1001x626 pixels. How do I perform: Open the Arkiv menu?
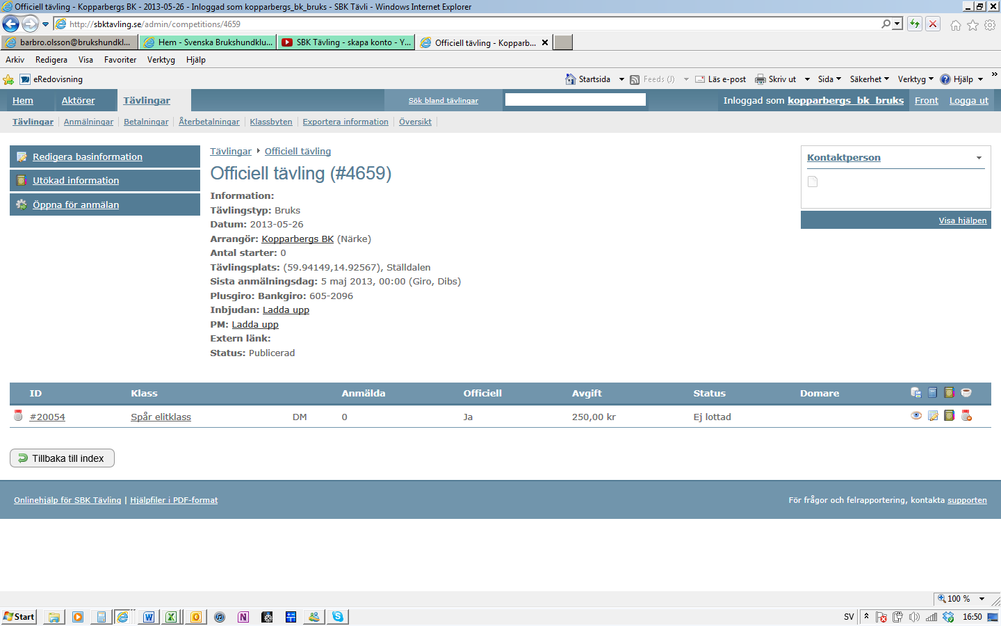(15, 60)
